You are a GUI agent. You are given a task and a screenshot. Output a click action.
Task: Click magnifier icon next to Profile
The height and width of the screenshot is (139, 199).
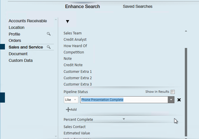pyautogui.click(x=49, y=34)
